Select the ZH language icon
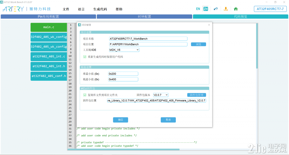289x155 pixels. pos(206,9)
